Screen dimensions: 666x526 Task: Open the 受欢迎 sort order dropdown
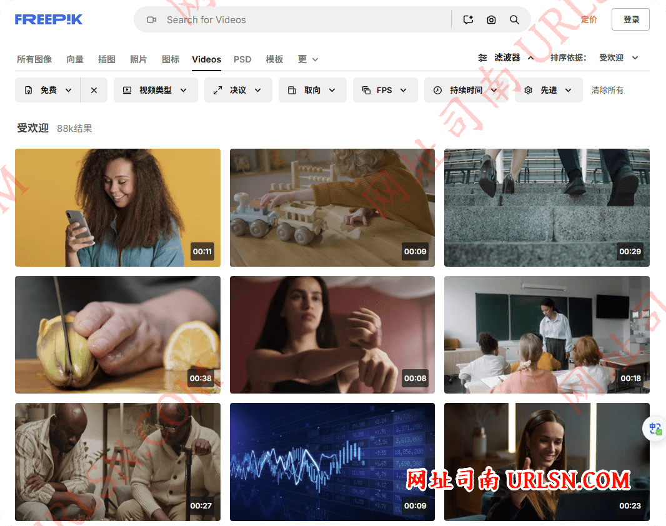618,57
